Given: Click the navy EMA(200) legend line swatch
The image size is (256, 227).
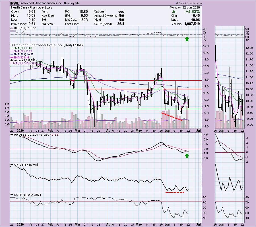Looking at the screenshot, I should [x=12, y=54].
